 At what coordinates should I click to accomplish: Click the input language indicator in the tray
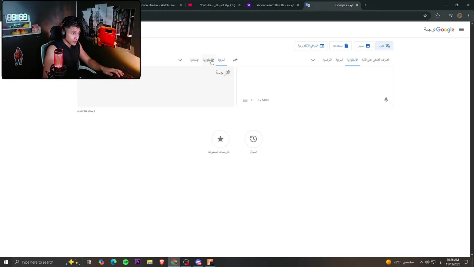tap(440, 262)
